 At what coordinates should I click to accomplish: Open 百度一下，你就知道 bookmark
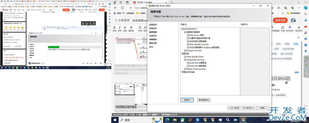coord(124,13)
